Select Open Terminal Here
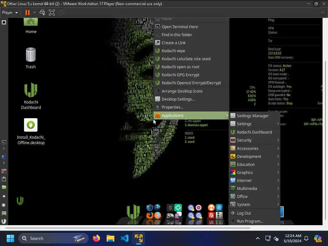Image resolution: width=328 pixels, height=246 pixels. pyautogui.click(x=191, y=27)
